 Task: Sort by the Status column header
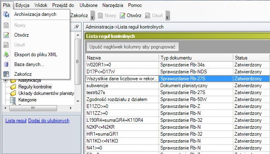(x=252, y=58)
